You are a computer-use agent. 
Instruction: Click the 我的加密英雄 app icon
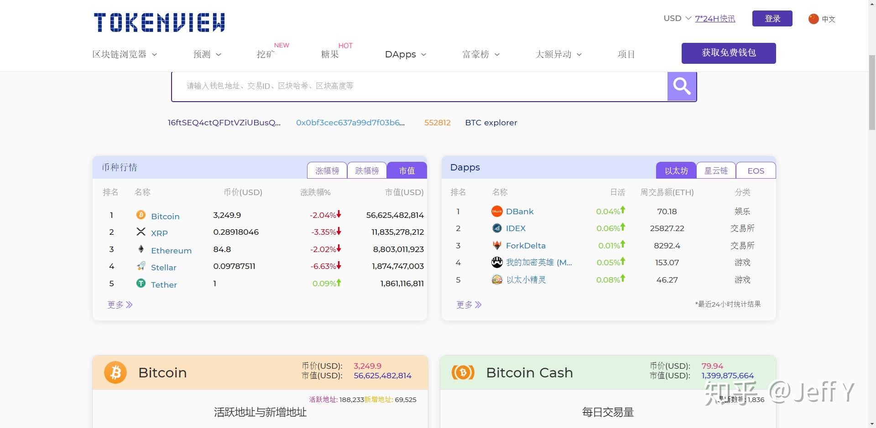[497, 262]
